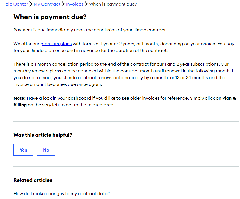Click the bold 'Note:' label
Image resolution: width=240 pixels, height=199 pixels.
(x=20, y=98)
